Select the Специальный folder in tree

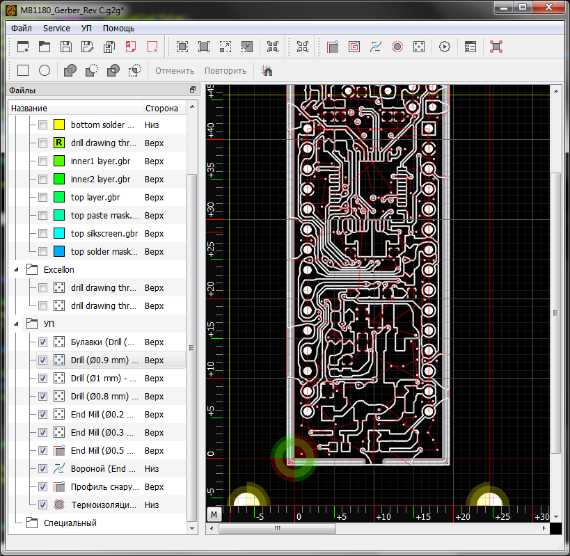(70, 523)
